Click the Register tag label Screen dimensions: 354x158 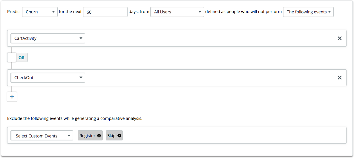pyautogui.click(x=87, y=136)
